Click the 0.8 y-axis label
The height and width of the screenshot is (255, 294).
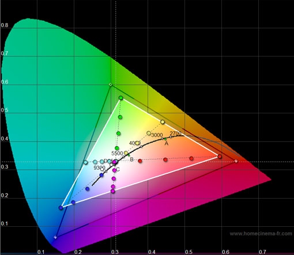tap(5, 25)
